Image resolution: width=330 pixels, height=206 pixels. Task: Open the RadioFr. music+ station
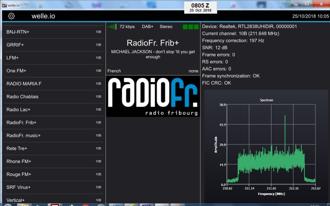coord(54,135)
